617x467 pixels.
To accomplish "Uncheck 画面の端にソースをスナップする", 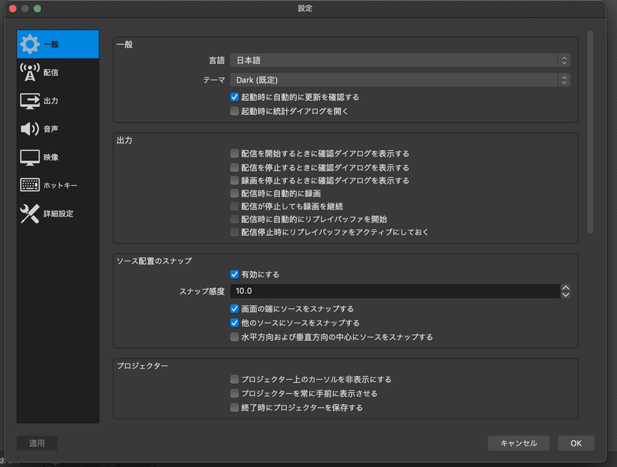I will pos(234,308).
